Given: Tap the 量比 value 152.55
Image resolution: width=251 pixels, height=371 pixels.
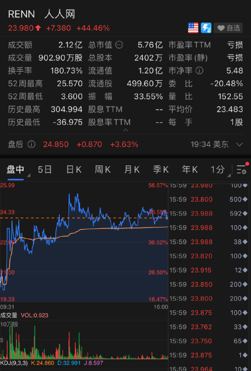Looking at the screenshot, I should click(x=230, y=96).
